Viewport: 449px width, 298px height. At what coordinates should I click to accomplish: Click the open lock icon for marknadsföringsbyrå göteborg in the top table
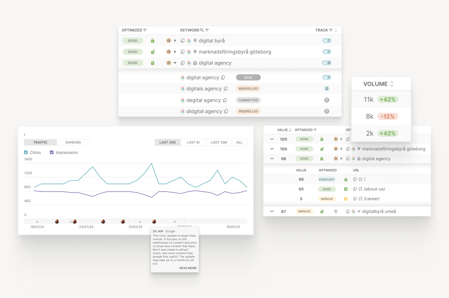(x=153, y=52)
